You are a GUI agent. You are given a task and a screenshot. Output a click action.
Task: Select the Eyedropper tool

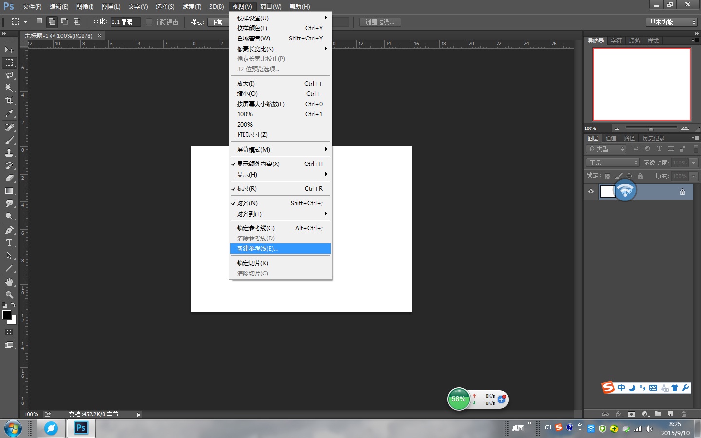(9, 114)
